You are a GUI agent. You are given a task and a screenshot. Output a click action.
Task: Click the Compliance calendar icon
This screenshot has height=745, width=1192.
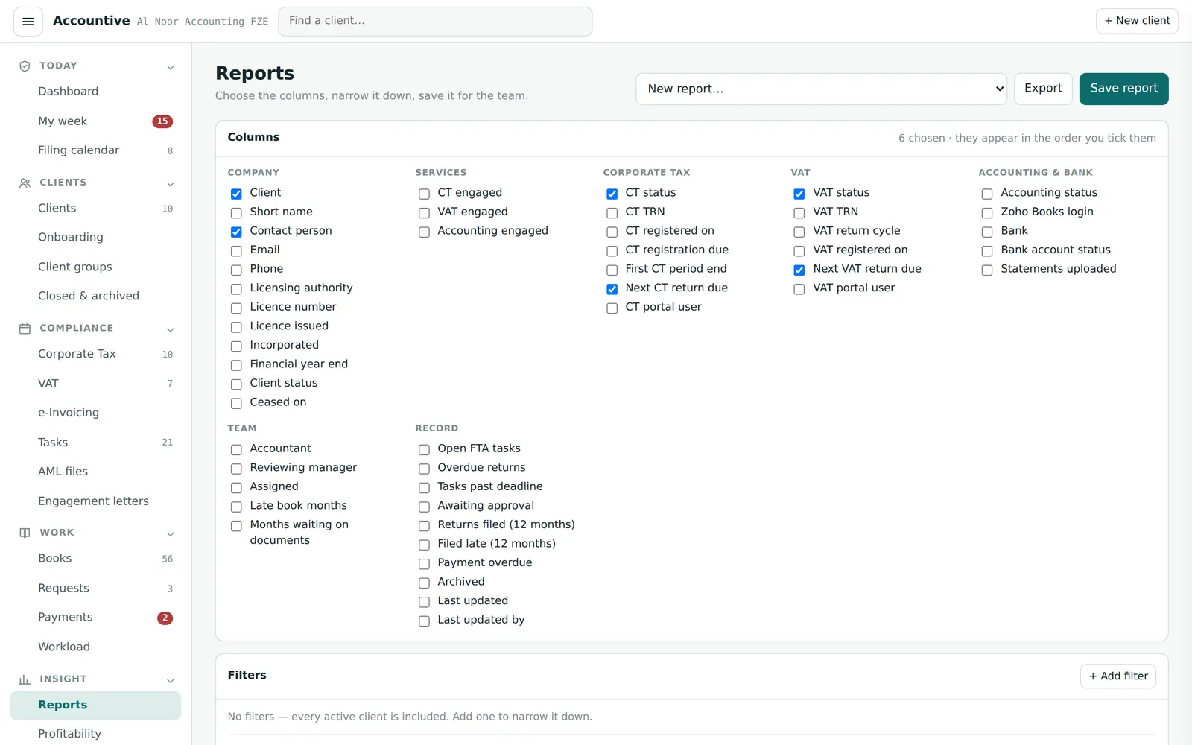coord(25,329)
